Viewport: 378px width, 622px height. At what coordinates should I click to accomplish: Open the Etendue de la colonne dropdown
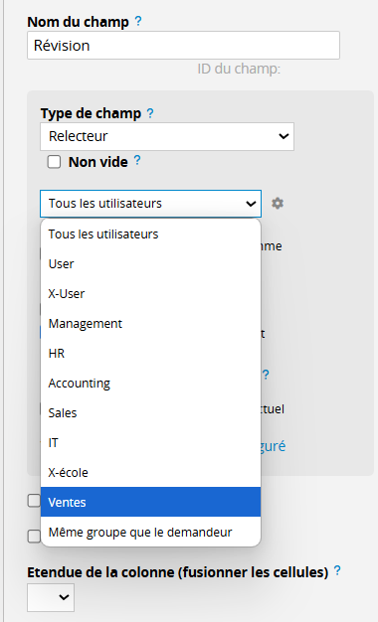(51, 597)
